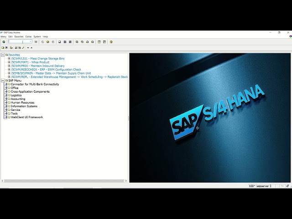
Task: Create a new session icon
Action: [99, 42]
